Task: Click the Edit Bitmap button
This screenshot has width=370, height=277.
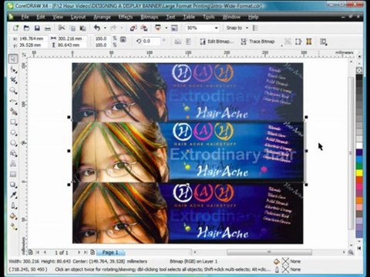Action: pyautogui.click(x=217, y=42)
